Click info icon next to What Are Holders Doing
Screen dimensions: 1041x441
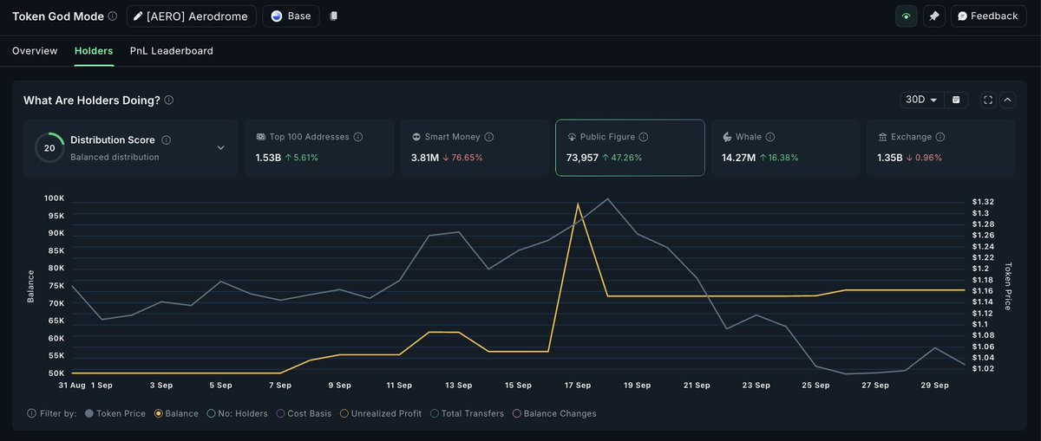tap(169, 100)
